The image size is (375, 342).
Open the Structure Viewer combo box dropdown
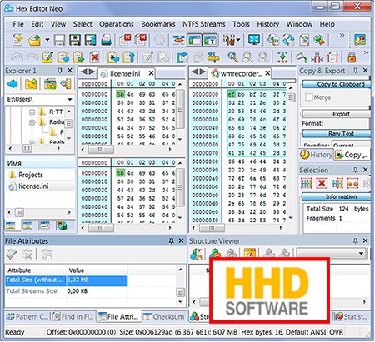click(x=361, y=253)
